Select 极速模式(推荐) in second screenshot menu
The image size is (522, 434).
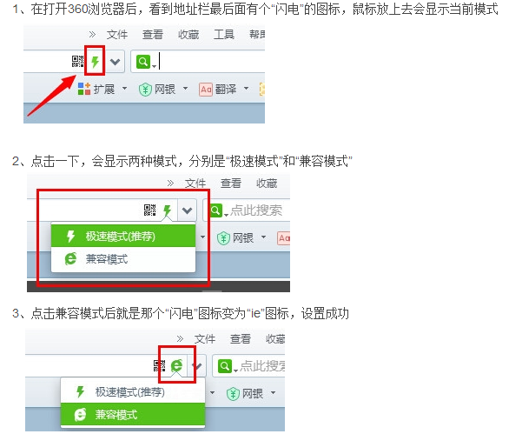pyautogui.click(x=122, y=236)
